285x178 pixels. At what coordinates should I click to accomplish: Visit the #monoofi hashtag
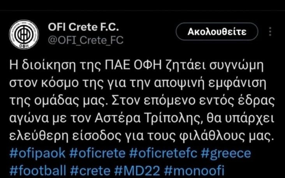[194, 171]
